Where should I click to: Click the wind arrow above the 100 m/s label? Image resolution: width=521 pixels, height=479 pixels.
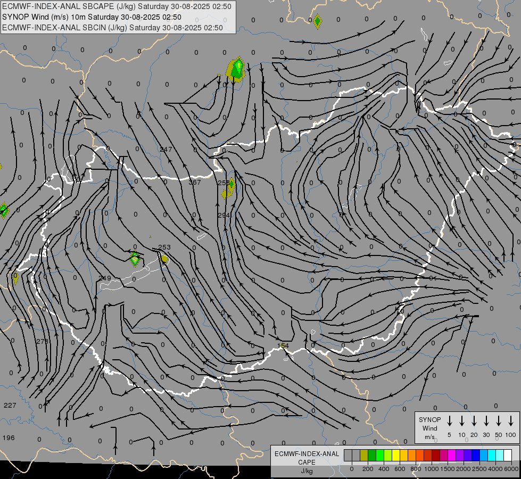click(x=511, y=421)
